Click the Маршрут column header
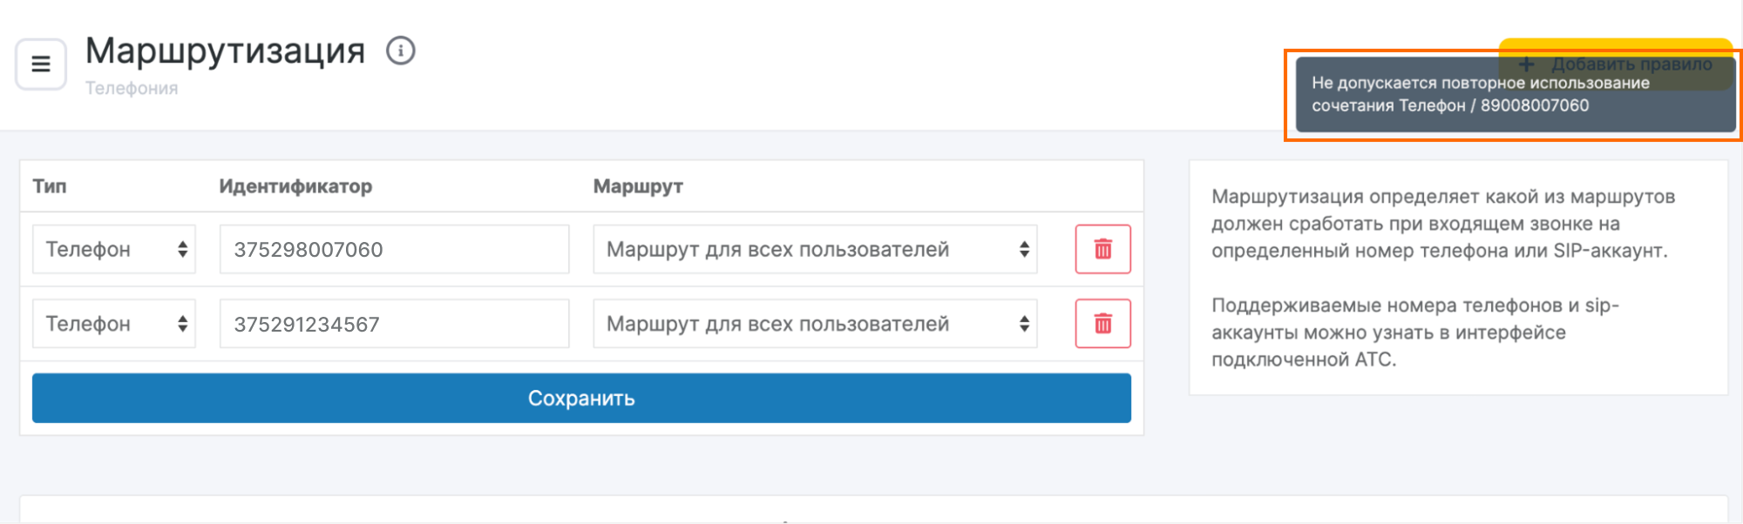This screenshot has width=1743, height=524. [x=638, y=186]
